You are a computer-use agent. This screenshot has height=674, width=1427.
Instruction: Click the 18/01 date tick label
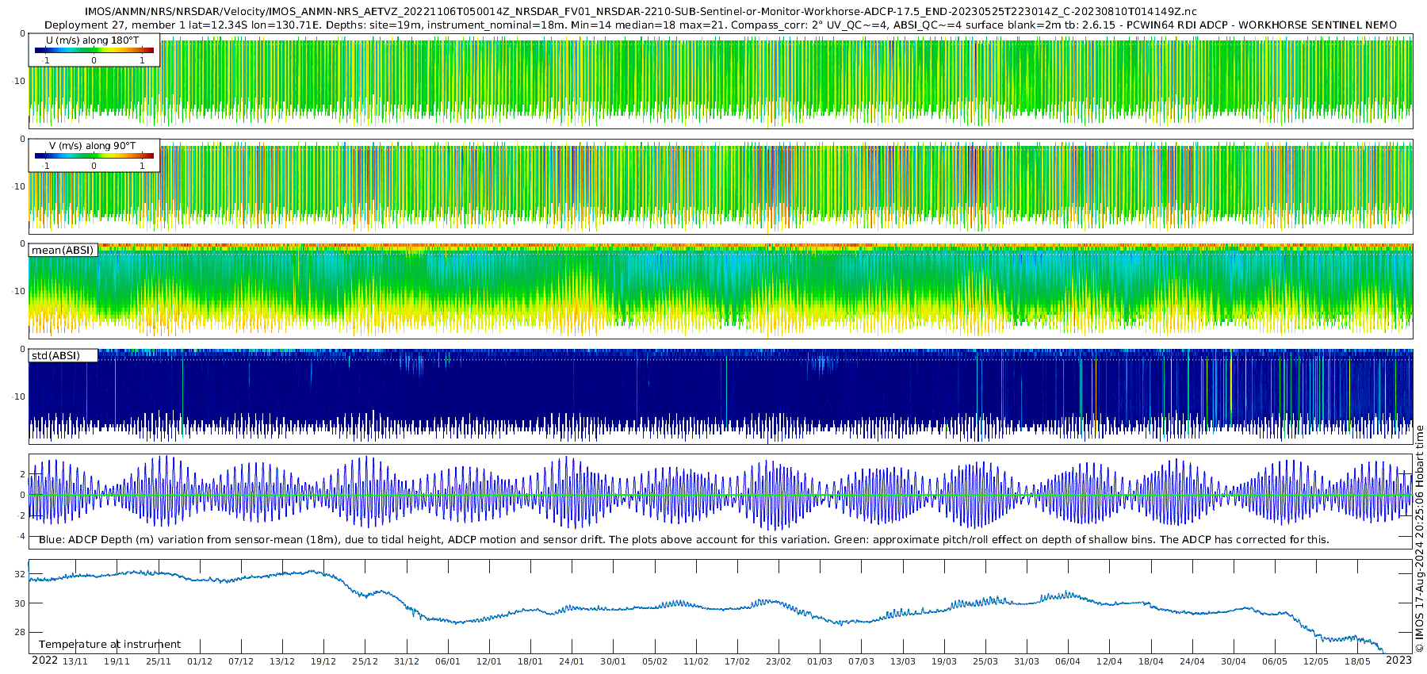tap(530, 661)
